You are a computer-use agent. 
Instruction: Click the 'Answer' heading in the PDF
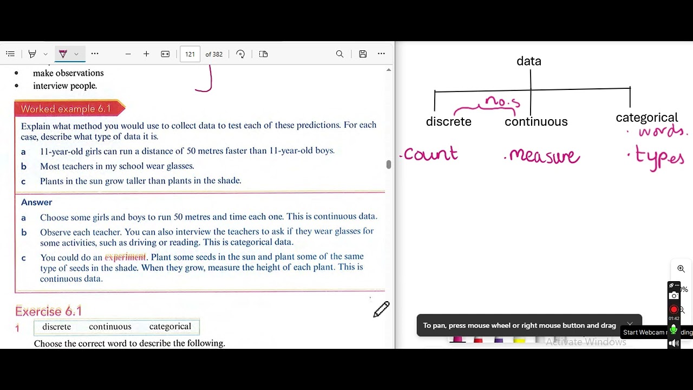coord(36,202)
